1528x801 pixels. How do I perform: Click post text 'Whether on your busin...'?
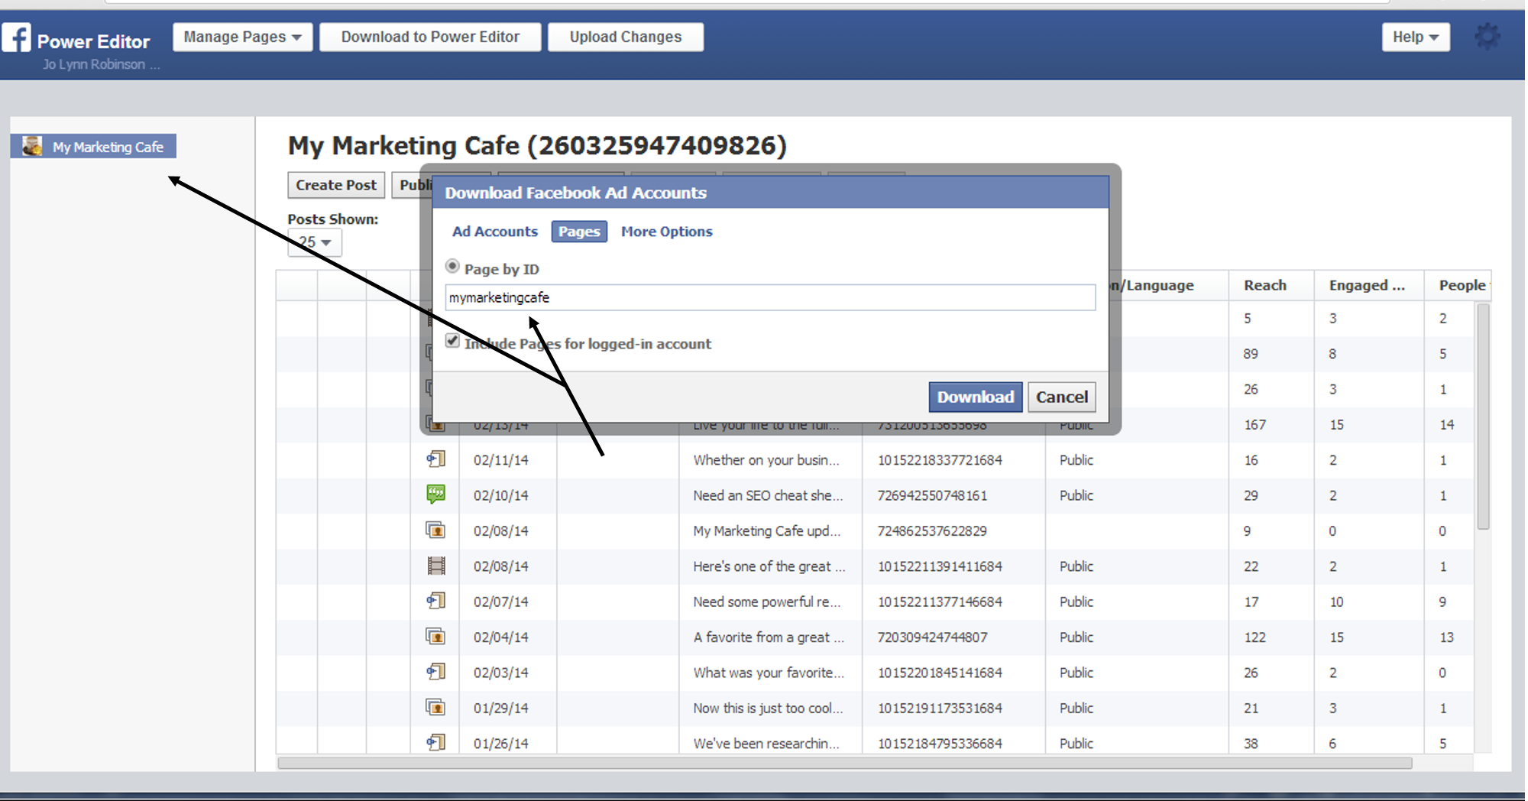(766, 460)
